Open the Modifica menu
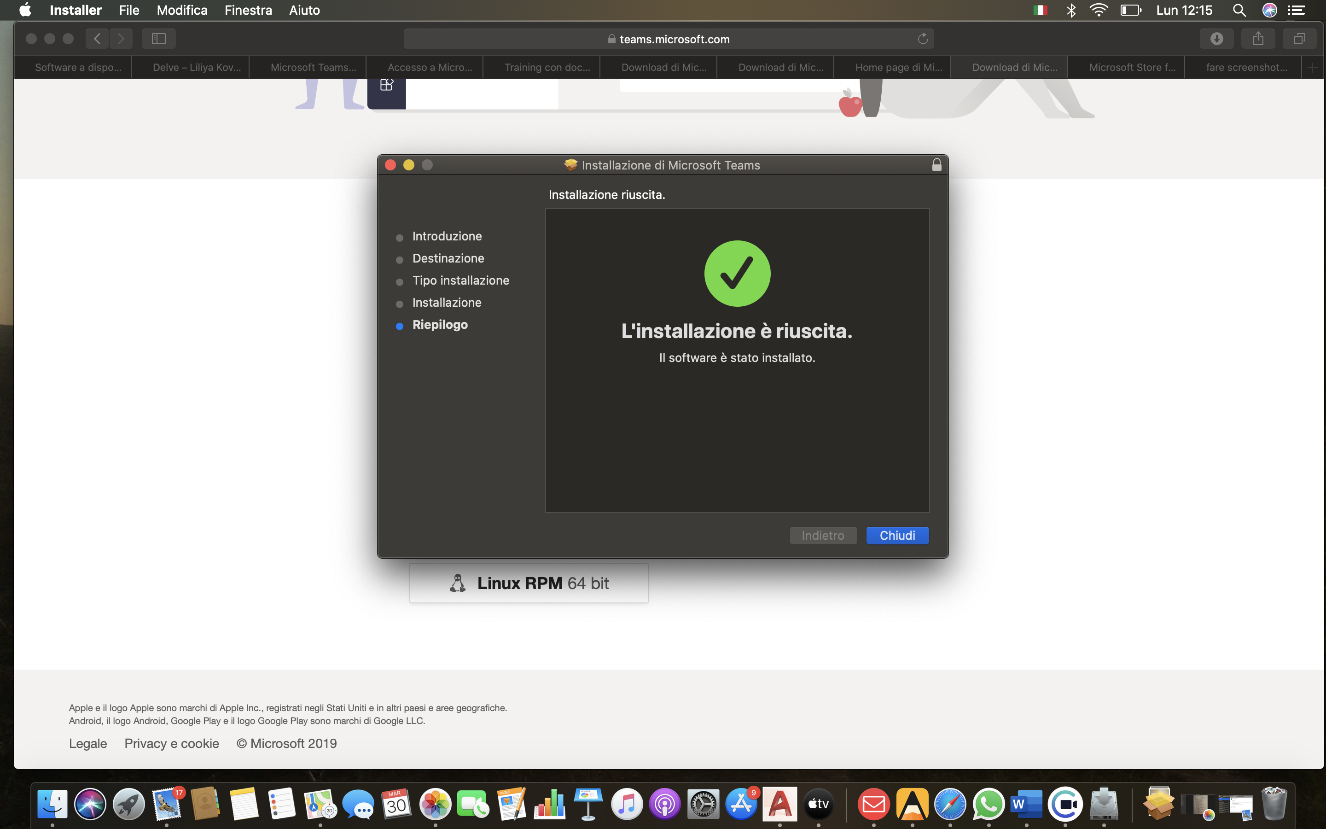The image size is (1326, 829). click(182, 10)
